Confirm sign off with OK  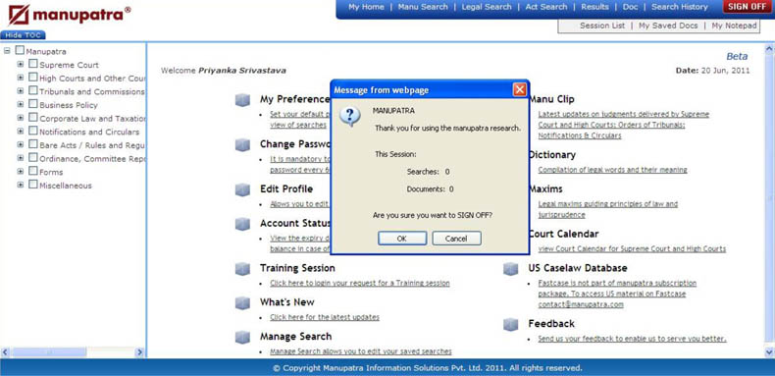(x=402, y=239)
